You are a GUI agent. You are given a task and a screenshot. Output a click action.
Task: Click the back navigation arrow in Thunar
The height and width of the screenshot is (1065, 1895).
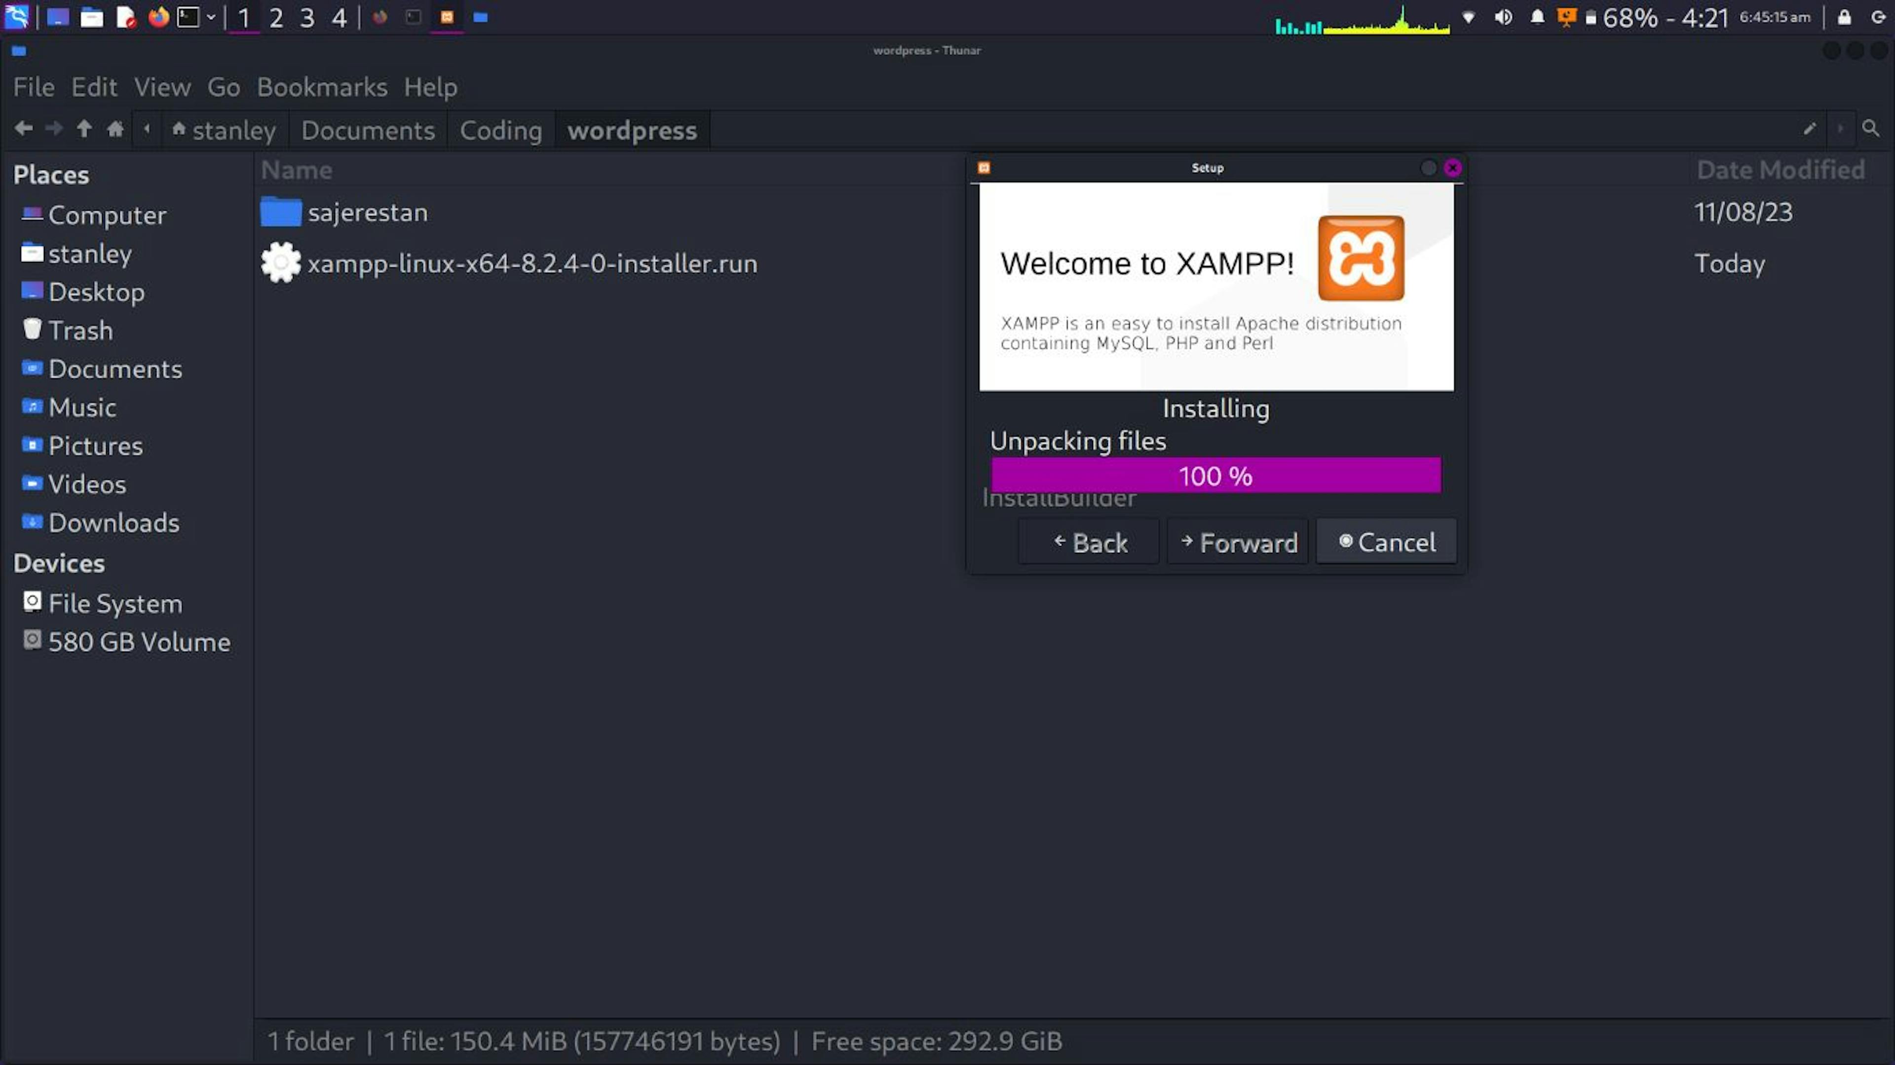point(24,128)
